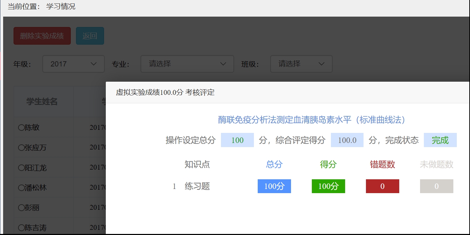The image size is (470, 235).
Task: Select radio button for 陈吉涛
Action: pos(21,228)
